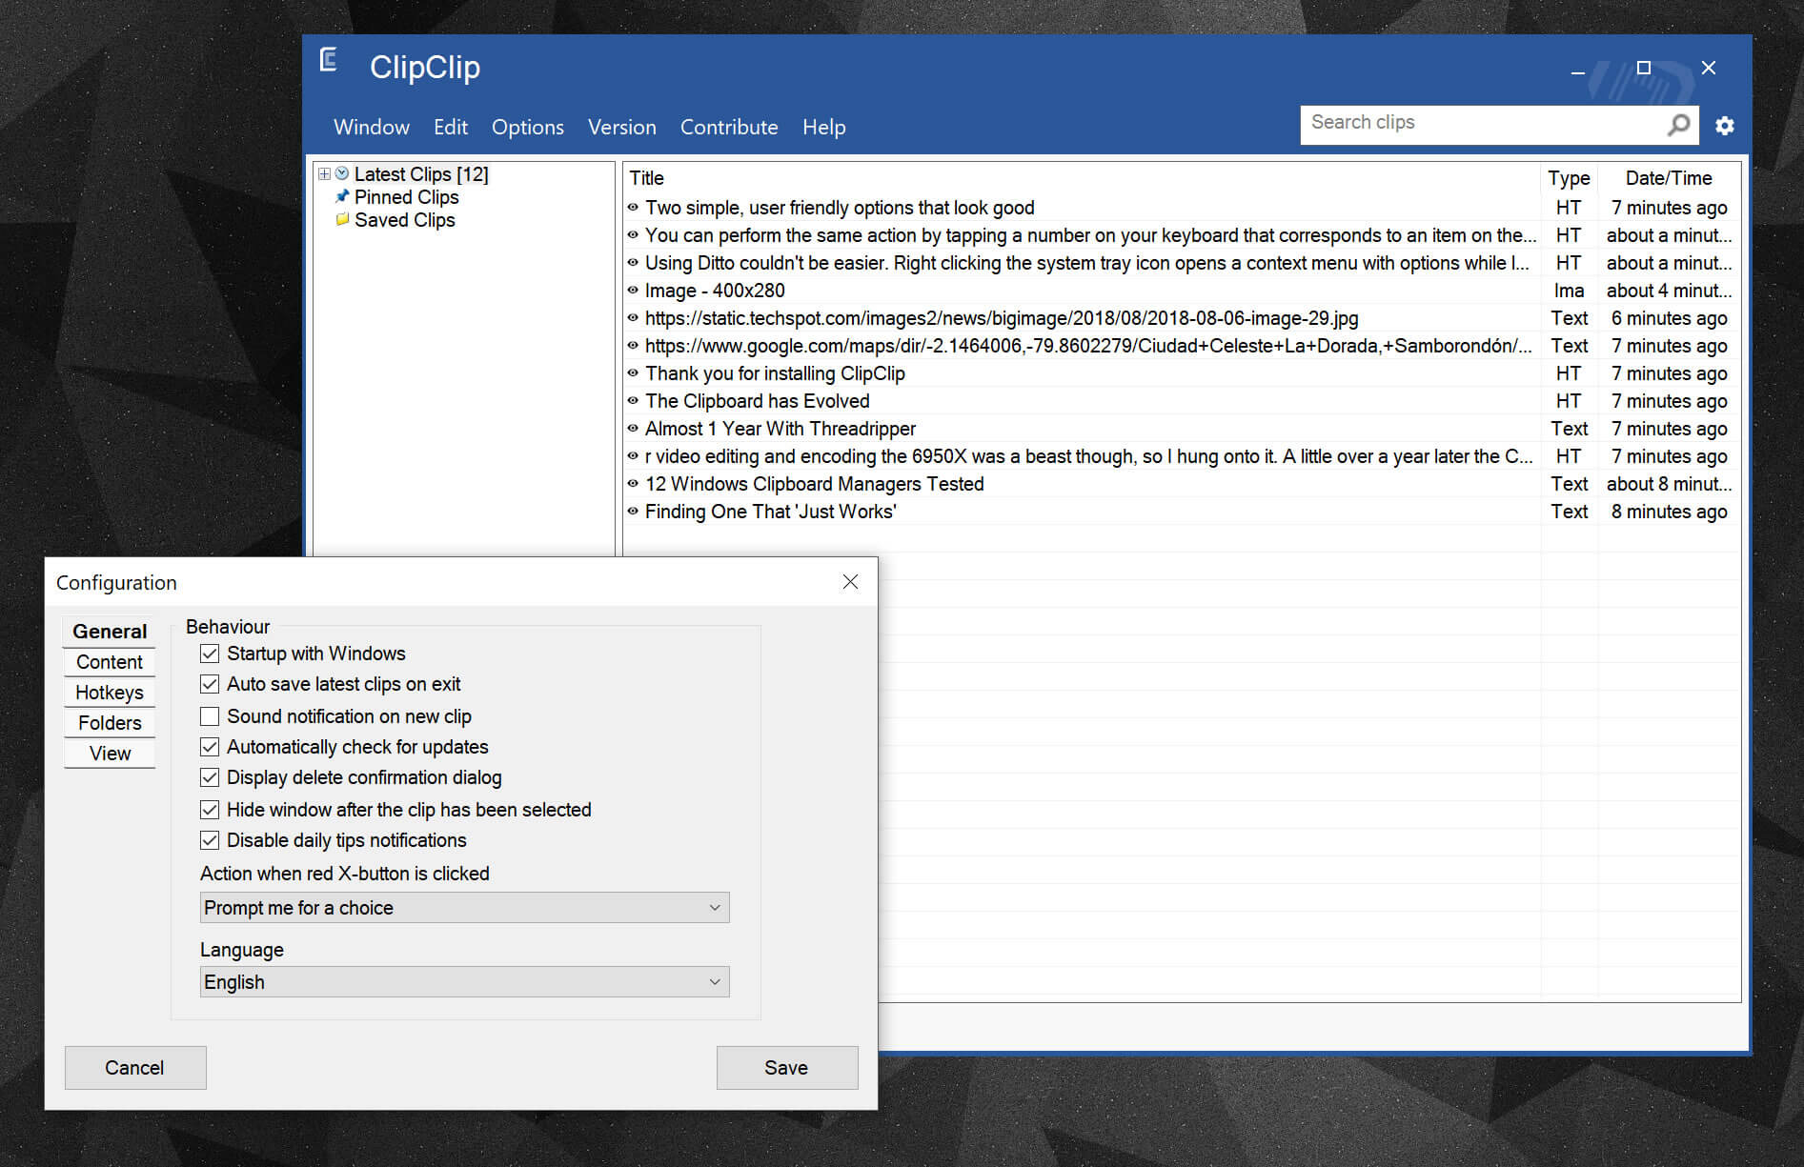Close the Configuration dialog with X
The width and height of the screenshot is (1804, 1167).
pyautogui.click(x=850, y=582)
